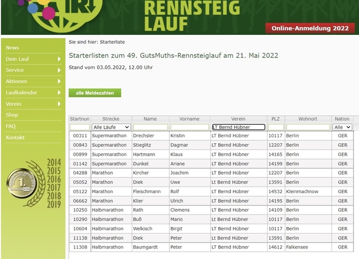The image size is (359, 259).
Task: Select first name Joachim
Action: pos(179,172)
